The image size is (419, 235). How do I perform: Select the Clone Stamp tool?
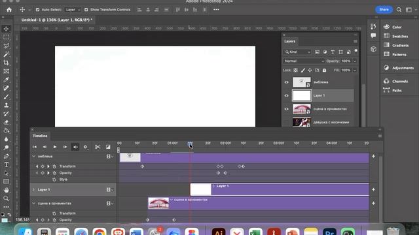(6, 105)
